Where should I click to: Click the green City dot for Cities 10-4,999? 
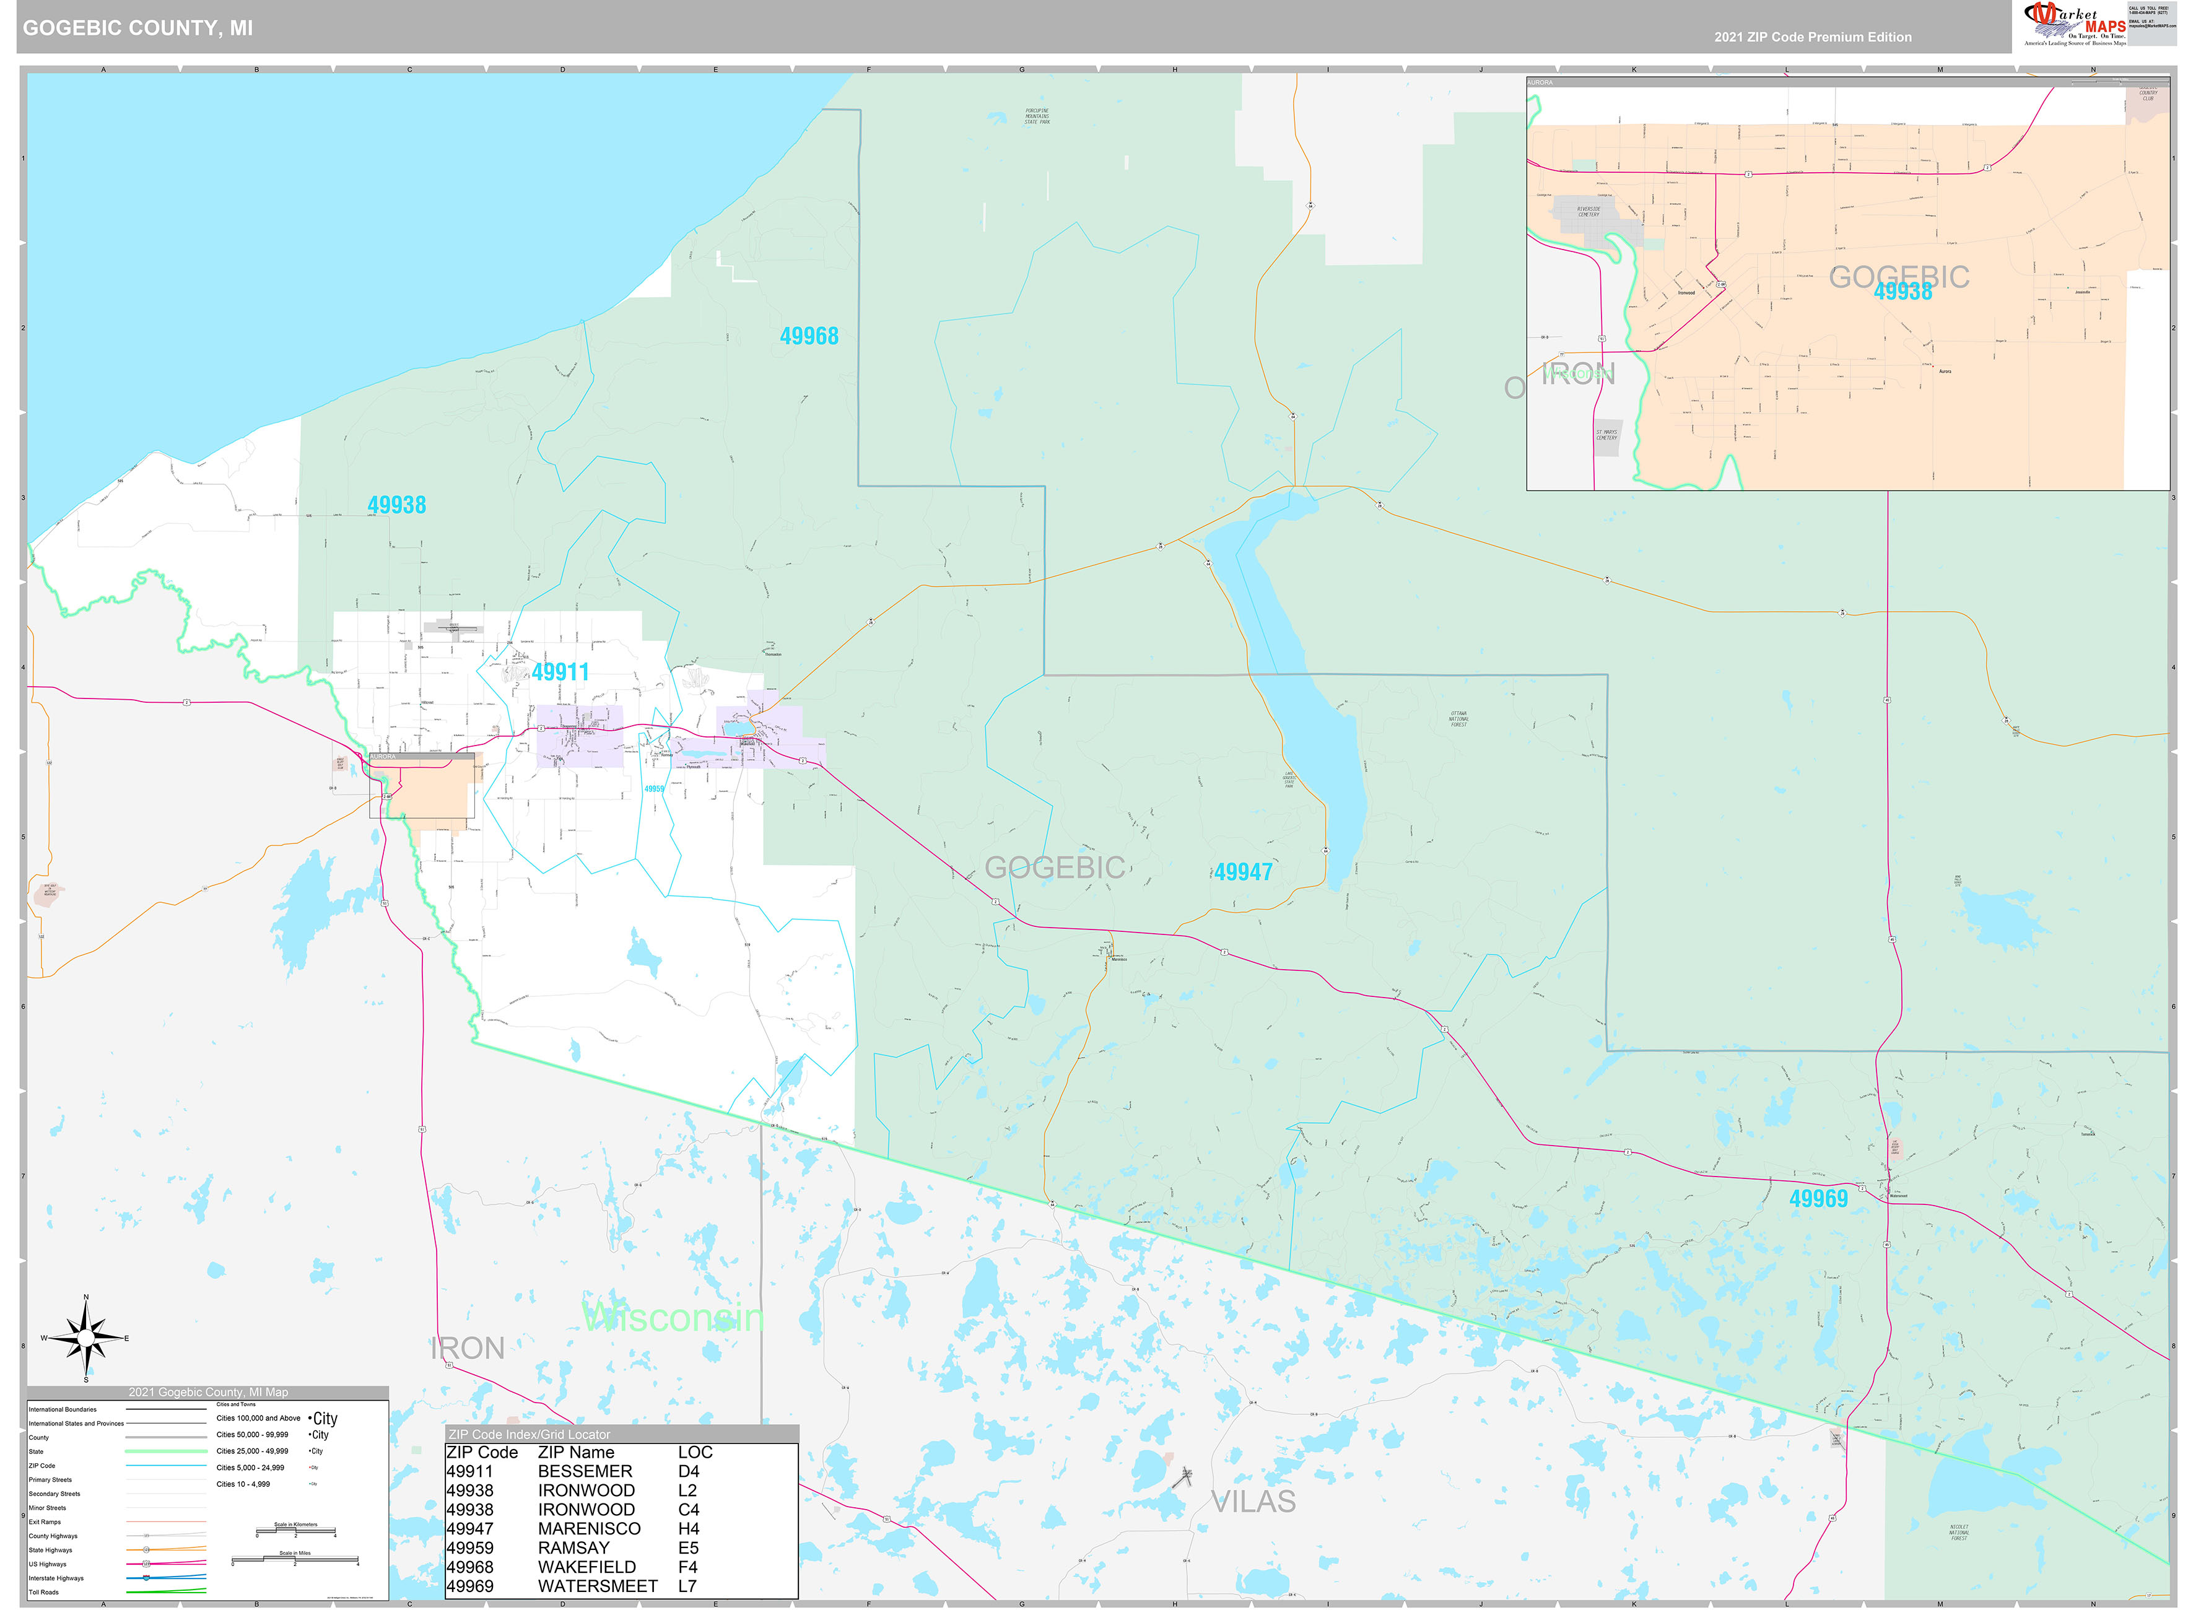pos(310,1484)
